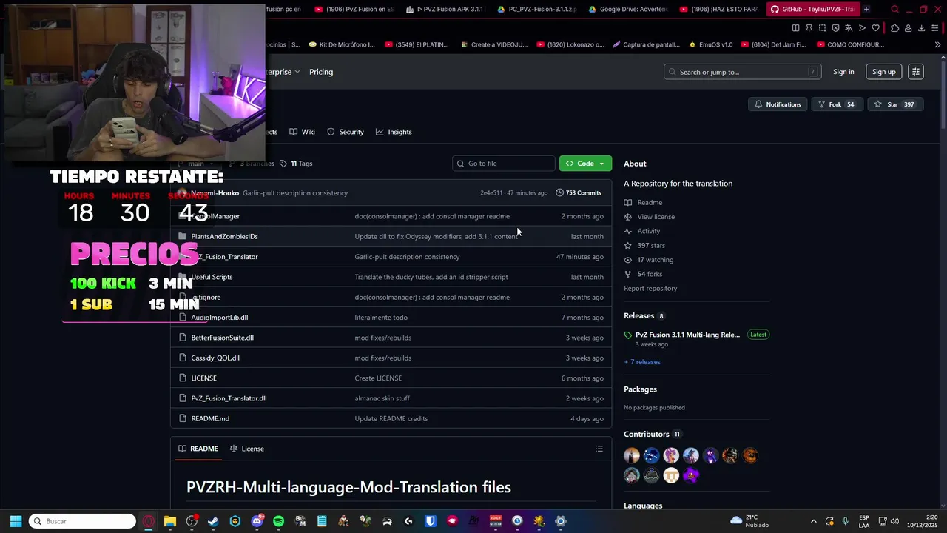Click the Sign in link
Image resolution: width=947 pixels, height=533 pixels.
click(x=843, y=72)
